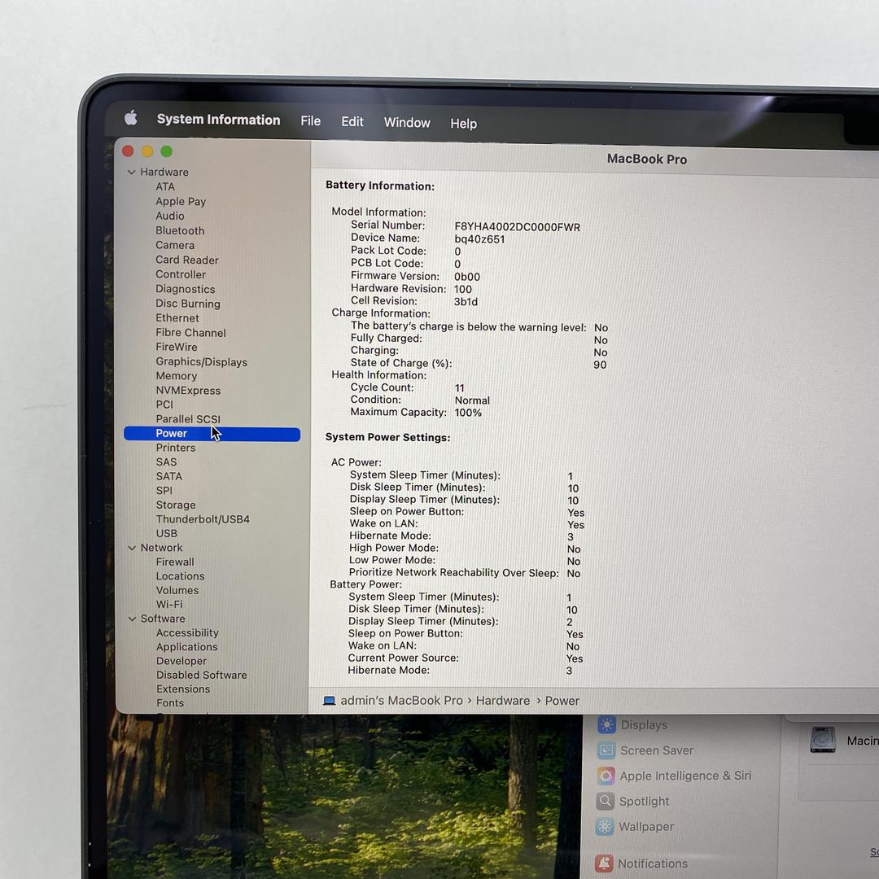Screen dimensions: 879x879
Task: Select Applications under Software
Action: coord(186,646)
